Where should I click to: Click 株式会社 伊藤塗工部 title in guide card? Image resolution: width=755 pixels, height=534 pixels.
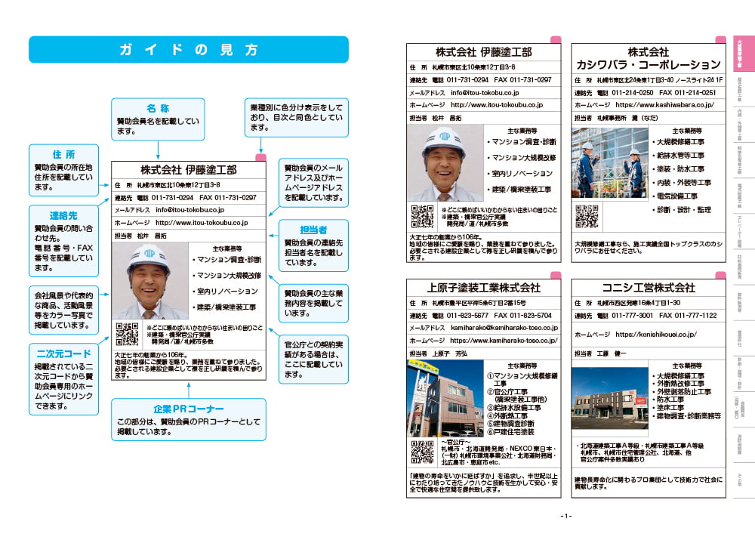[x=188, y=169]
